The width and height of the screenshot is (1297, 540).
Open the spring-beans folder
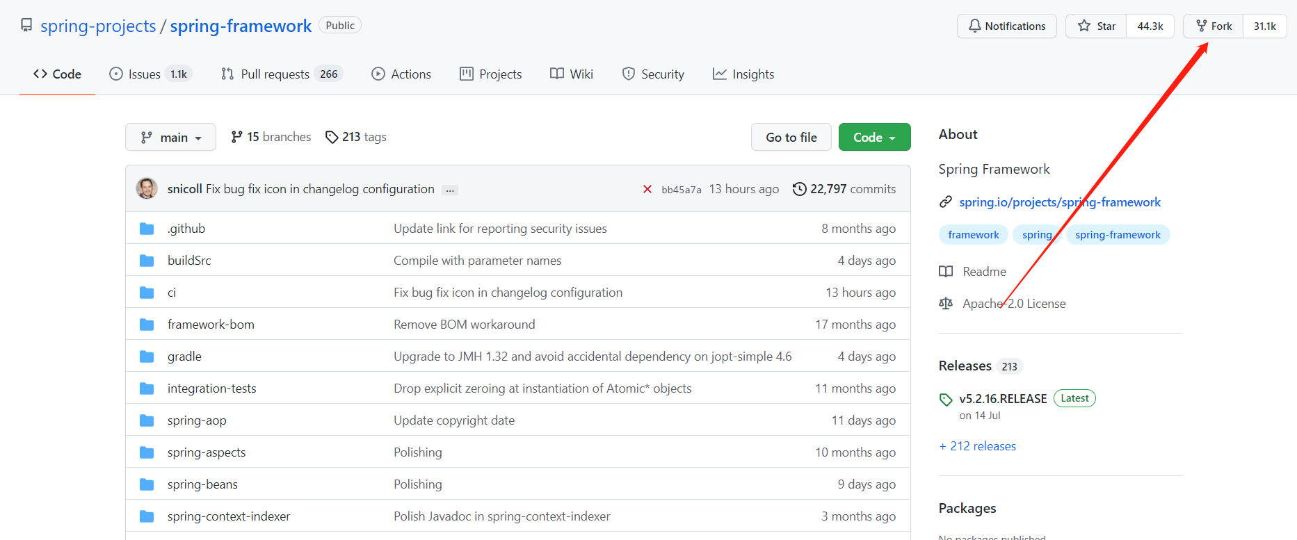point(202,484)
